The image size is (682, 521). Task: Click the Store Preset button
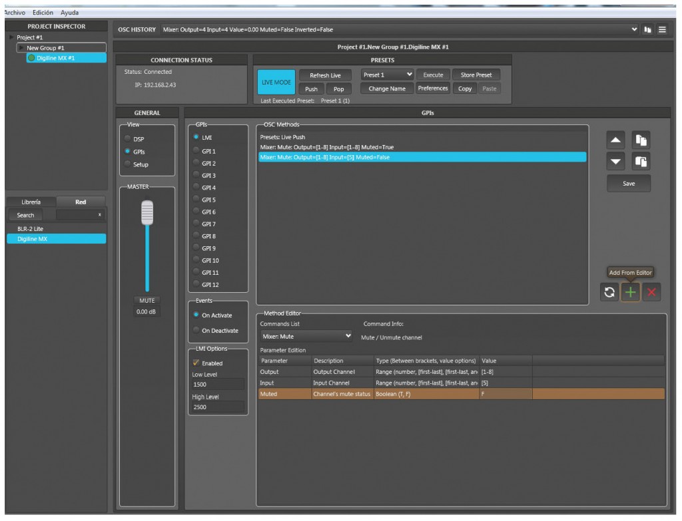(x=476, y=75)
